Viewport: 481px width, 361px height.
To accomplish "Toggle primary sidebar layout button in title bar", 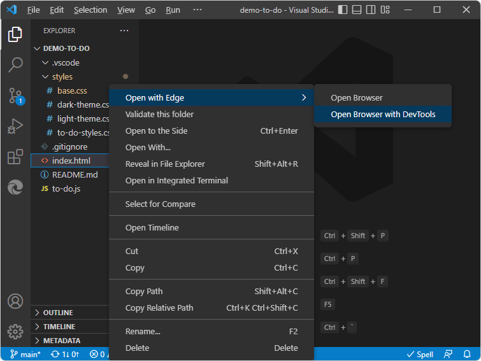I will point(343,10).
